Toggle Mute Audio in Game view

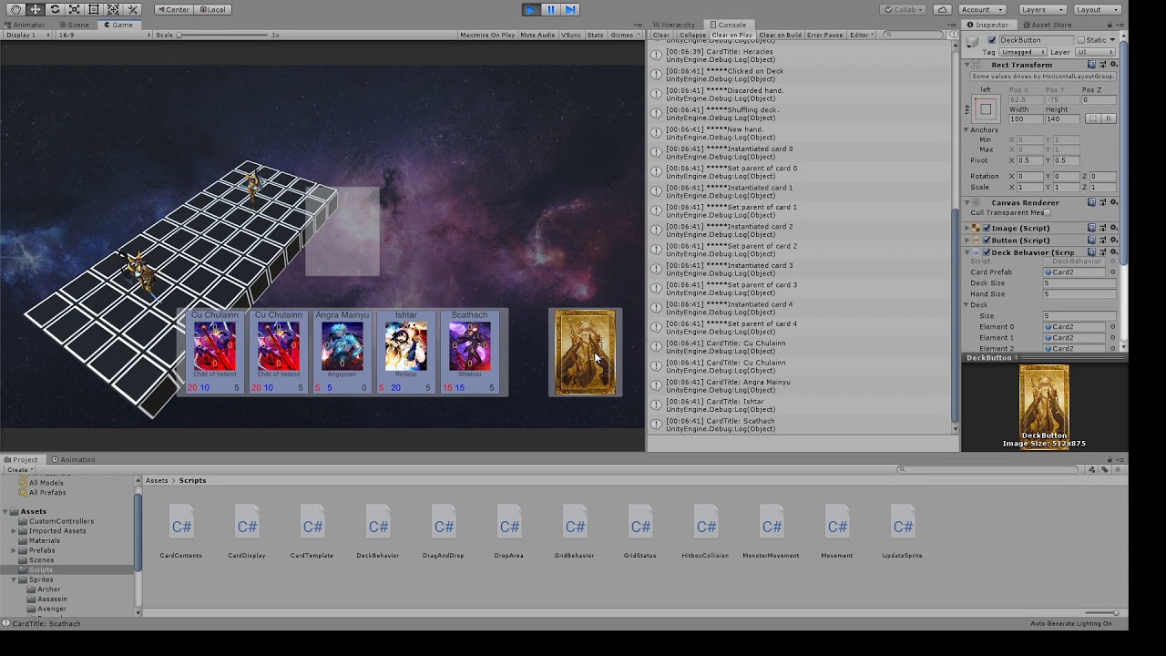[537, 35]
